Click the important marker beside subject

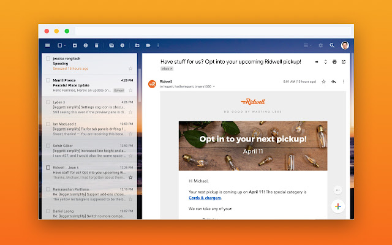(x=317, y=62)
